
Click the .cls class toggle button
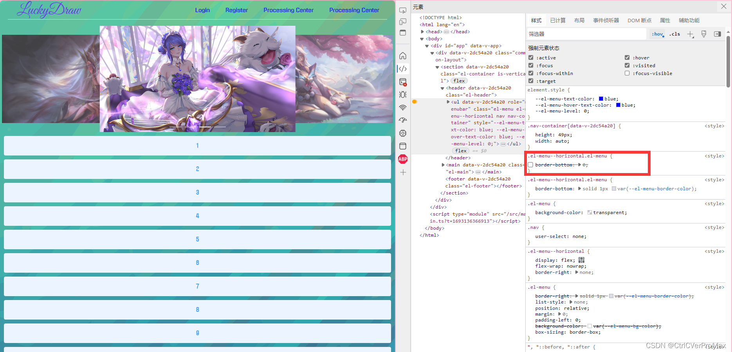point(674,34)
